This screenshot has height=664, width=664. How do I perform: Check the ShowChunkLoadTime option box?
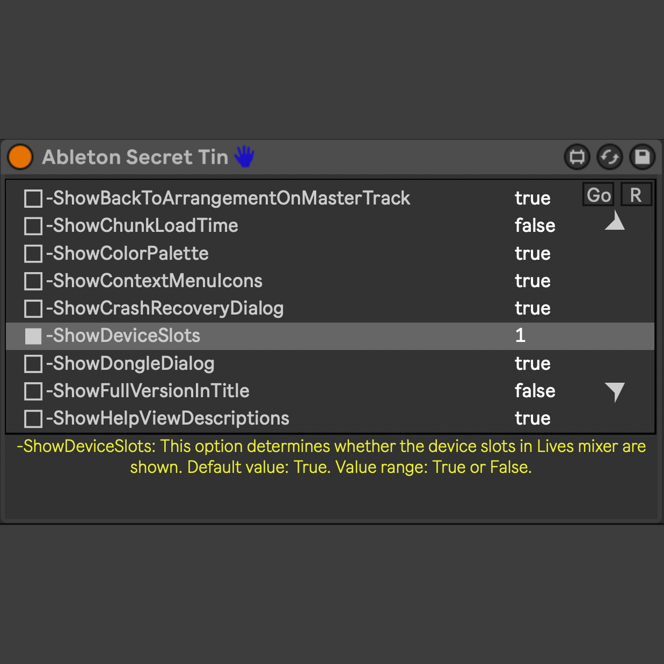tap(33, 226)
